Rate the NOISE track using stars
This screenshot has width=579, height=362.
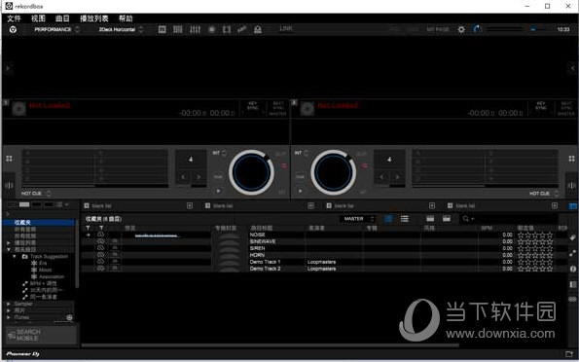point(535,235)
